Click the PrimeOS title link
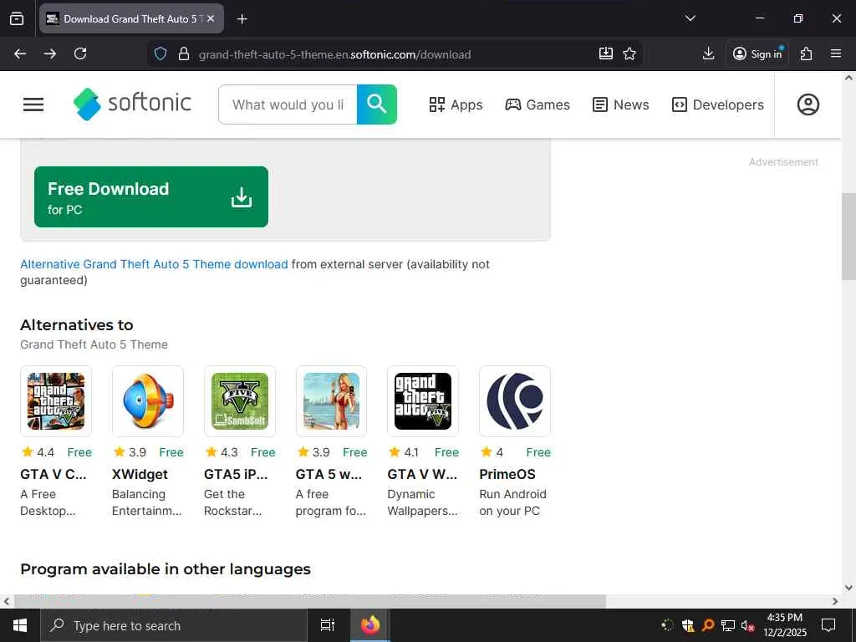The width and height of the screenshot is (856, 642). click(507, 475)
